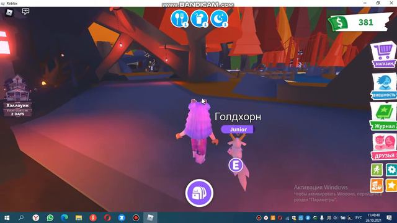Open WhatsApp from taskbar
397x223 pixels.
pos(50,217)
